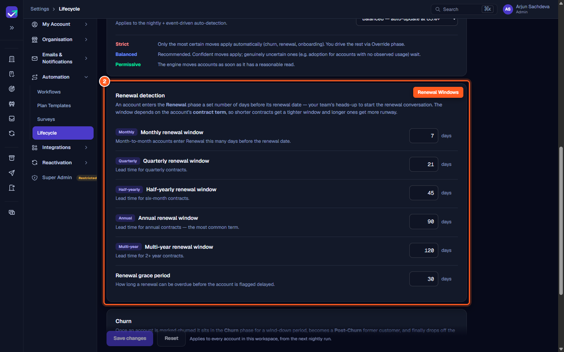Open the archive box rail icon
Viewport: 564px width, 352px height.
coord(12,158)
